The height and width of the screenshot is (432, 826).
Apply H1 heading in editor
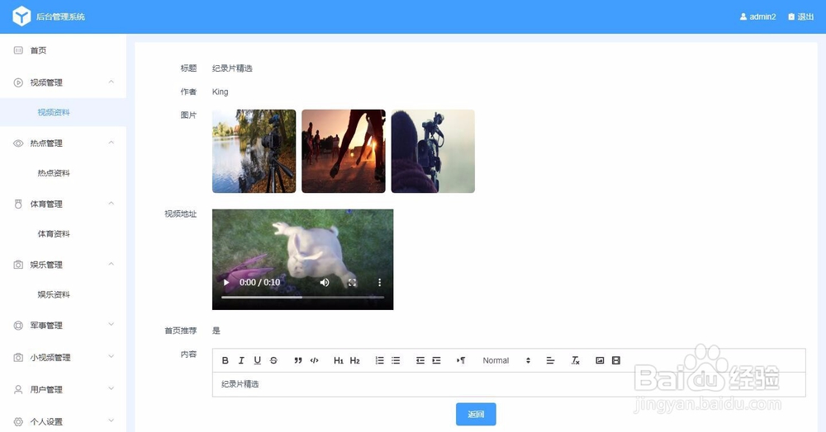pos(338,360)
